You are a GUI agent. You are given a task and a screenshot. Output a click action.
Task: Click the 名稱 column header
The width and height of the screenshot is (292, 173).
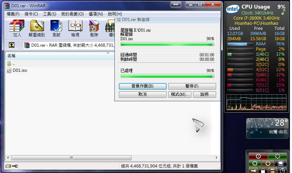click(11, 56)
